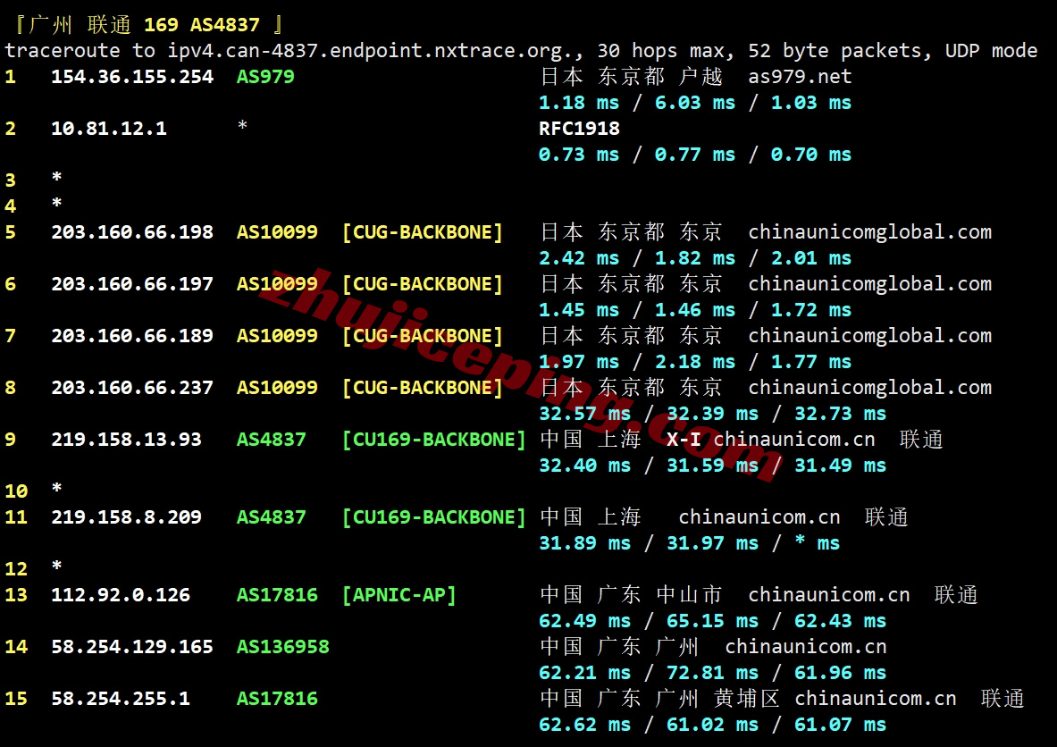Select the latency value 1.18 ms
The width and height of the screenshot is (1057, 747).
click(x=578, y=103)
